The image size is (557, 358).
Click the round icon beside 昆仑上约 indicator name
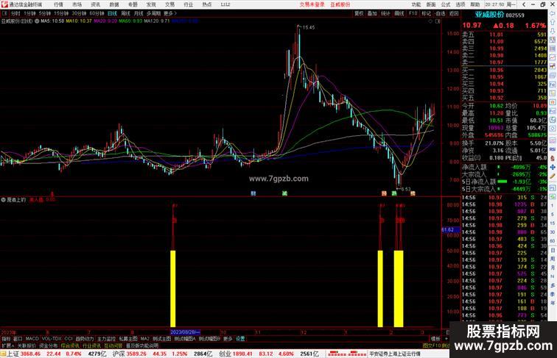pyautogui.click(x=3, y=200)
